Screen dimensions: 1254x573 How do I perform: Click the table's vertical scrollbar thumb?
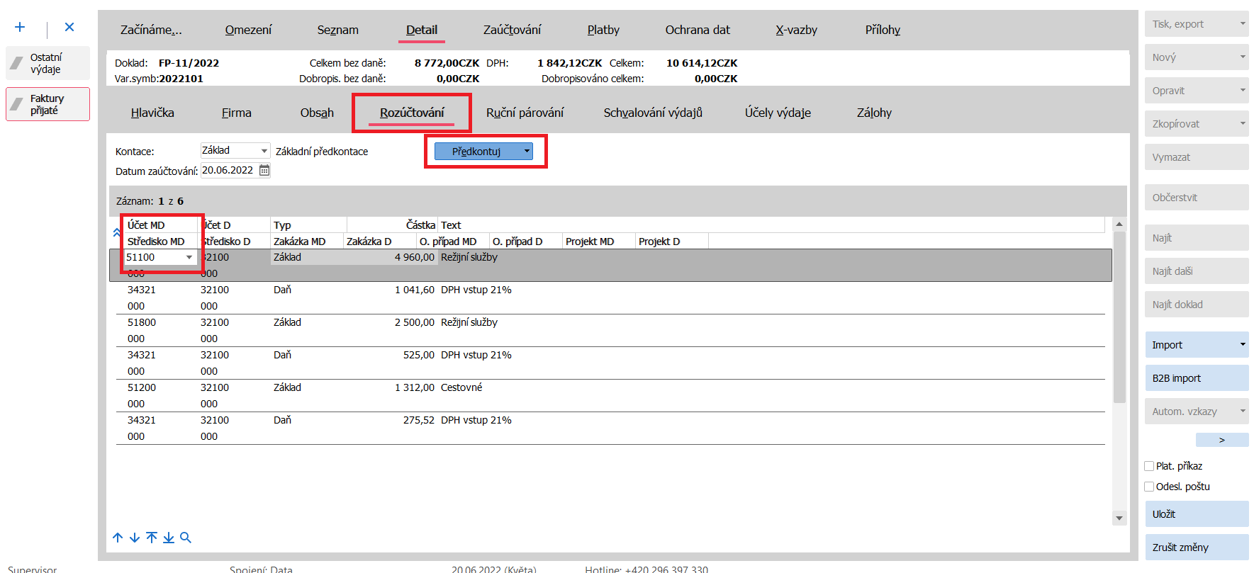tap(1119, 319)
